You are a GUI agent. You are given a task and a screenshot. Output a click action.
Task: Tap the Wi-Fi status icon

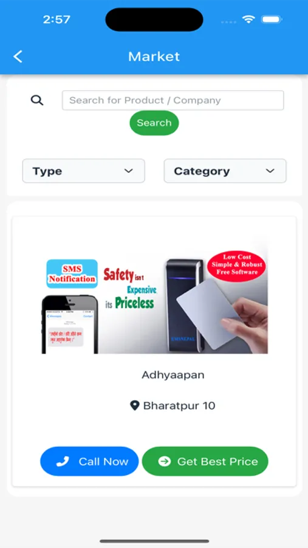(x=248, y=19)
